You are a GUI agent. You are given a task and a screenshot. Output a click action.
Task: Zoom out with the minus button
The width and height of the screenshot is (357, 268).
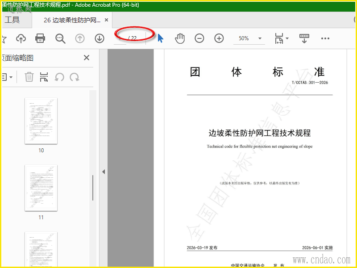[x=199, y=38]
